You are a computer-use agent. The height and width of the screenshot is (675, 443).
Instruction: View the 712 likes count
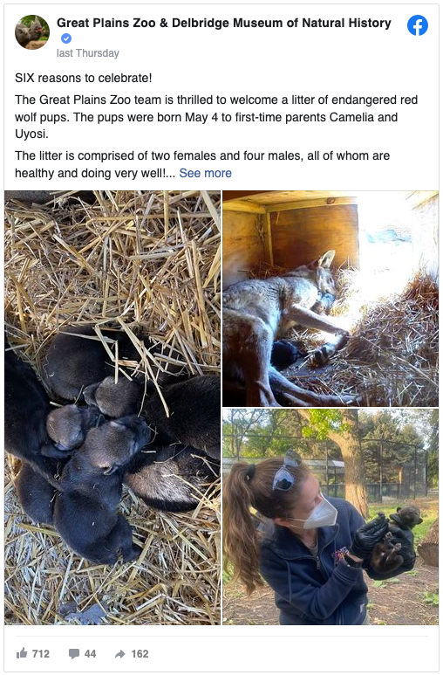tap(41, 654)
